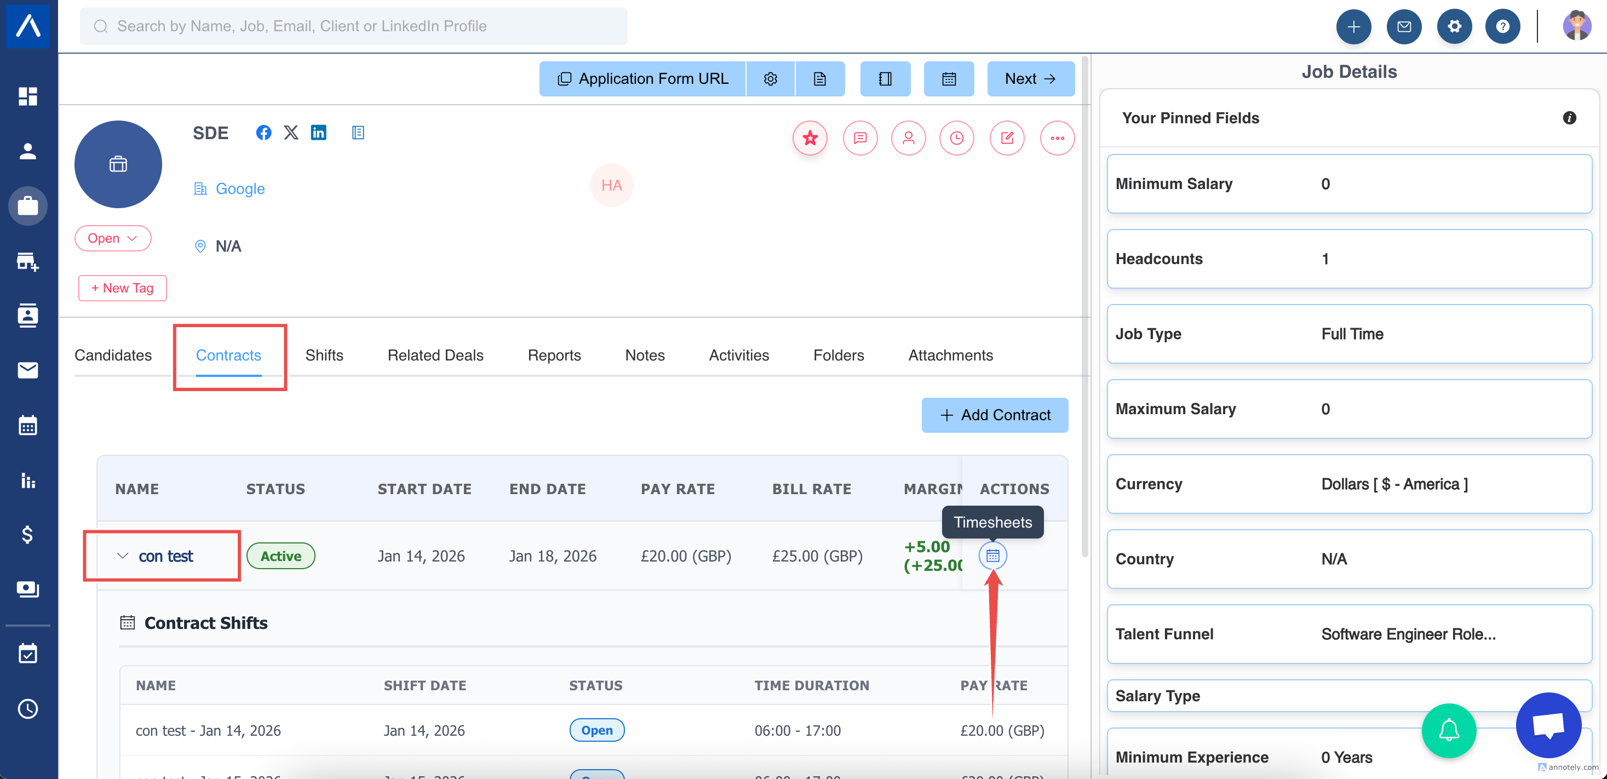Open the Jobs briefcase icon in sidebar

pos(27,205)
